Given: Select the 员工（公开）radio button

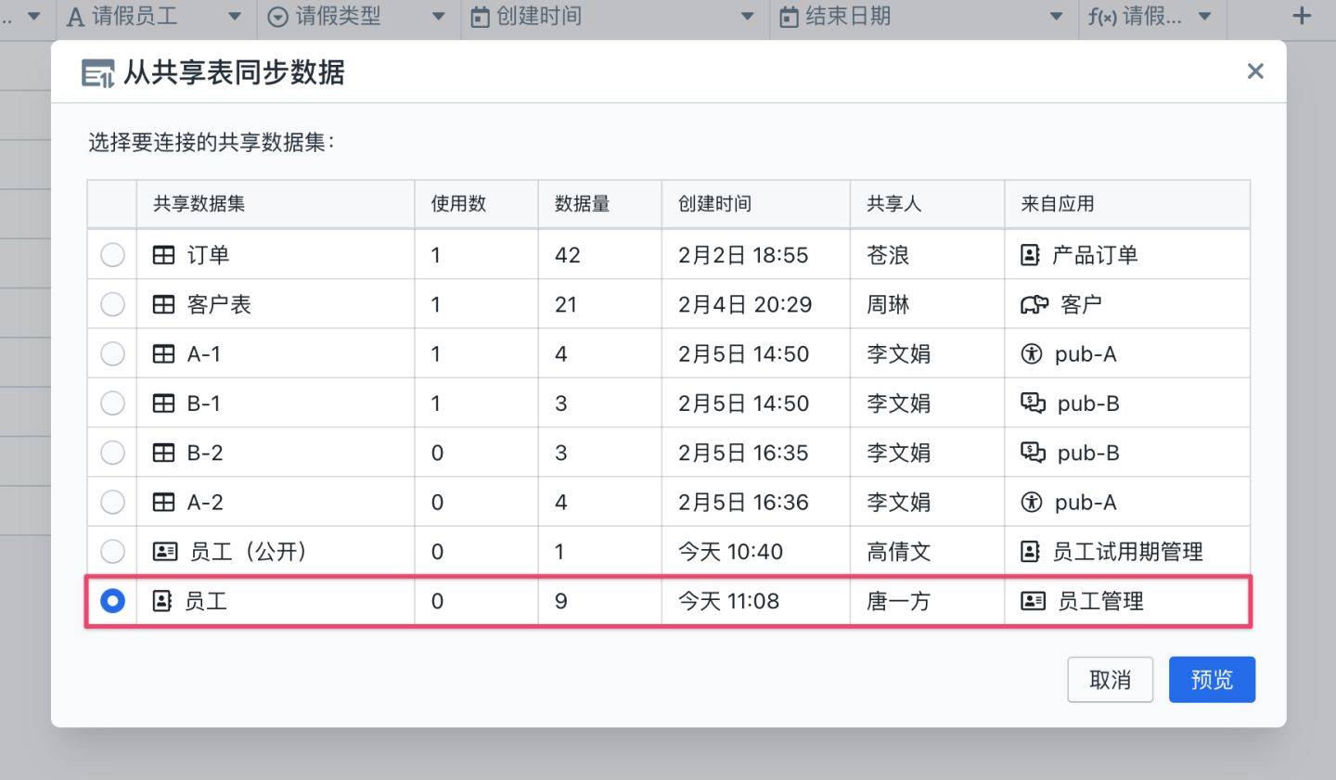Looking at the screenshot, I should point(112,552).
